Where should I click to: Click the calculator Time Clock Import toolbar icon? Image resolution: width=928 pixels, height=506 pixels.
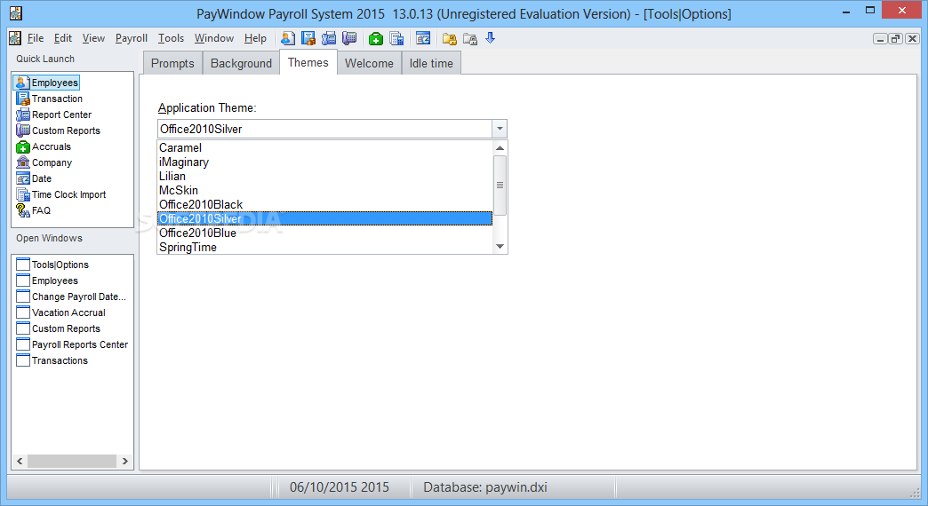click(396, 38)
